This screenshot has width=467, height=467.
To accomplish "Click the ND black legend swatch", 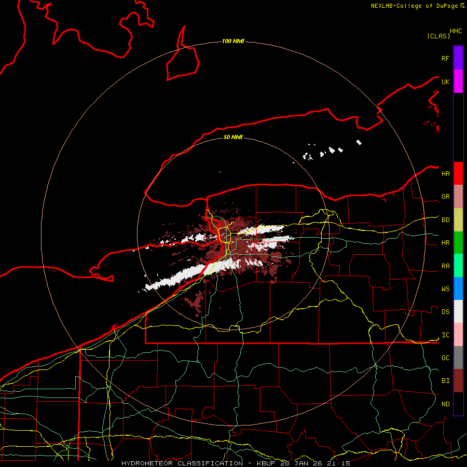I will [458, 404].
